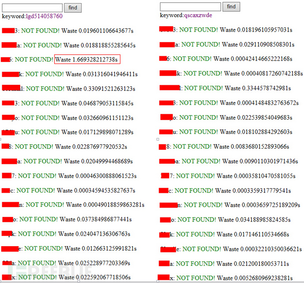
Task: Click the value Waste 0.017146110534668s
Action: click(x=253, y=235)
